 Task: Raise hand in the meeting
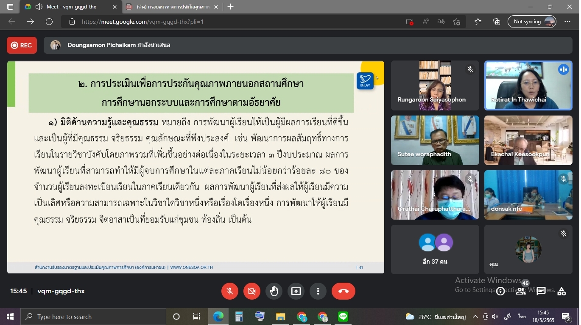274,291
